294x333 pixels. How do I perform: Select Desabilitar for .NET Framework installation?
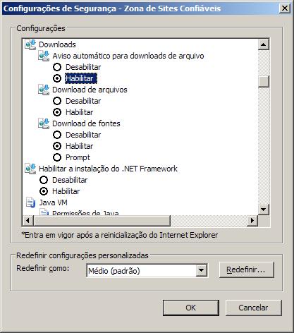[44, 180]
